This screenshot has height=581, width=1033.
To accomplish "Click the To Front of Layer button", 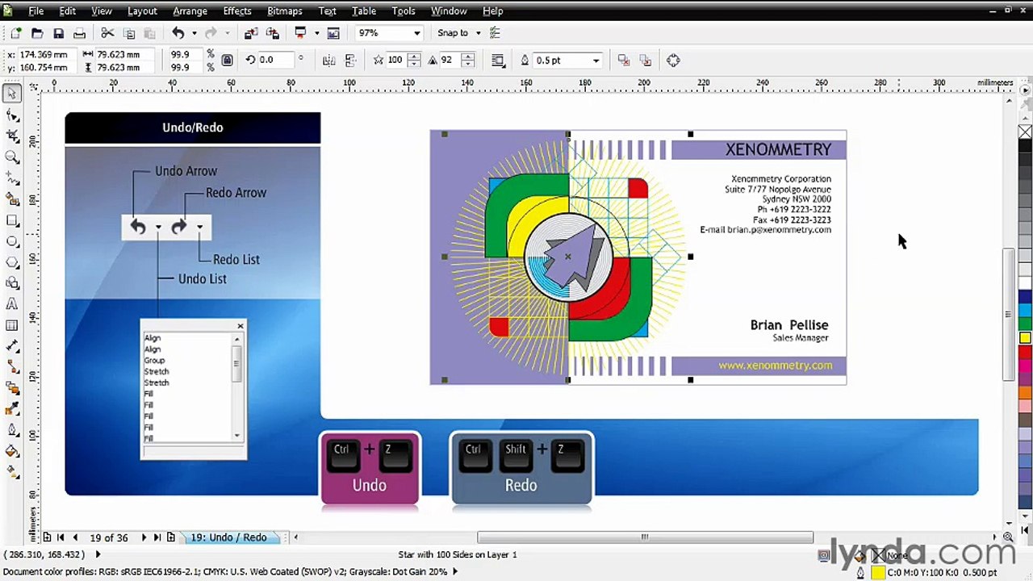I will coord(624,61).
